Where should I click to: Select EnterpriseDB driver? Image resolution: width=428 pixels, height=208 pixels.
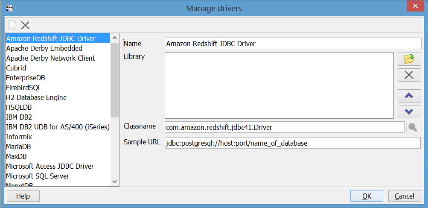coord(58,78)
